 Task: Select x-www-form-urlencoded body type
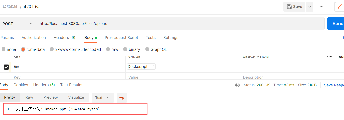tap(75, 49)
